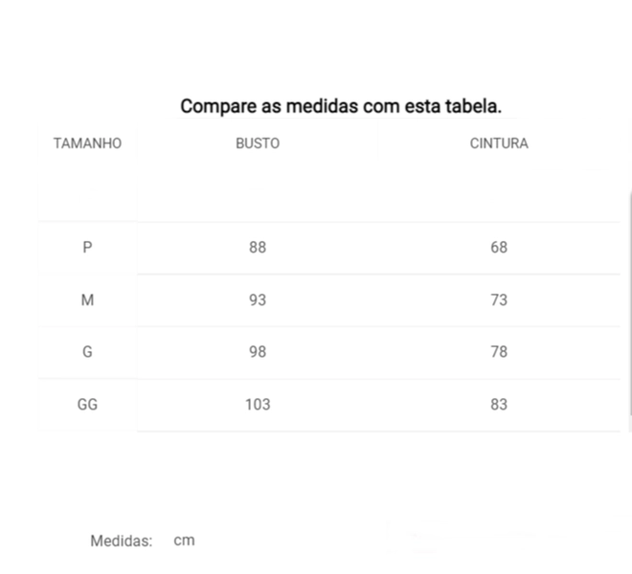Select the P size row label
632x574 pixels.
(87, 248)
